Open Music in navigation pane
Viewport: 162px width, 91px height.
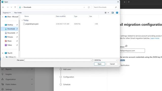[9, 41]
